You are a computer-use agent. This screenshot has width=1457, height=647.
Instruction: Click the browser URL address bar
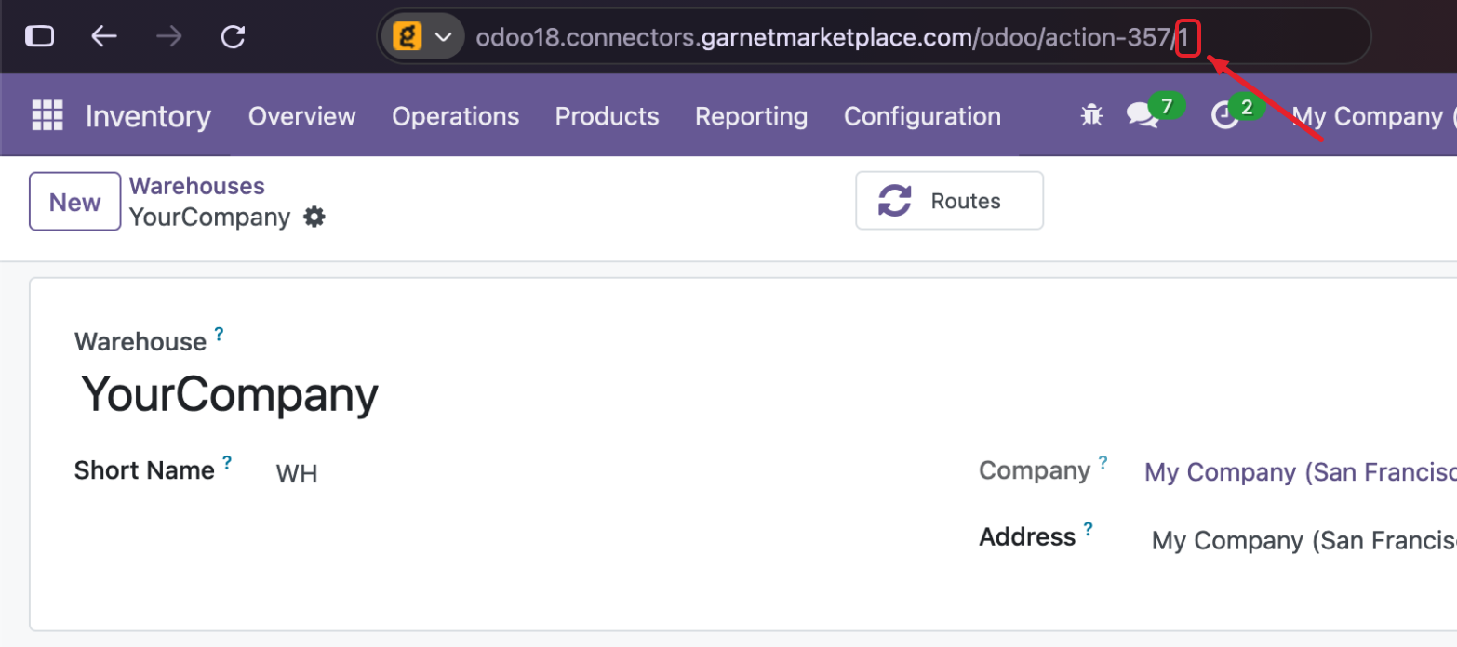(874, 37)
